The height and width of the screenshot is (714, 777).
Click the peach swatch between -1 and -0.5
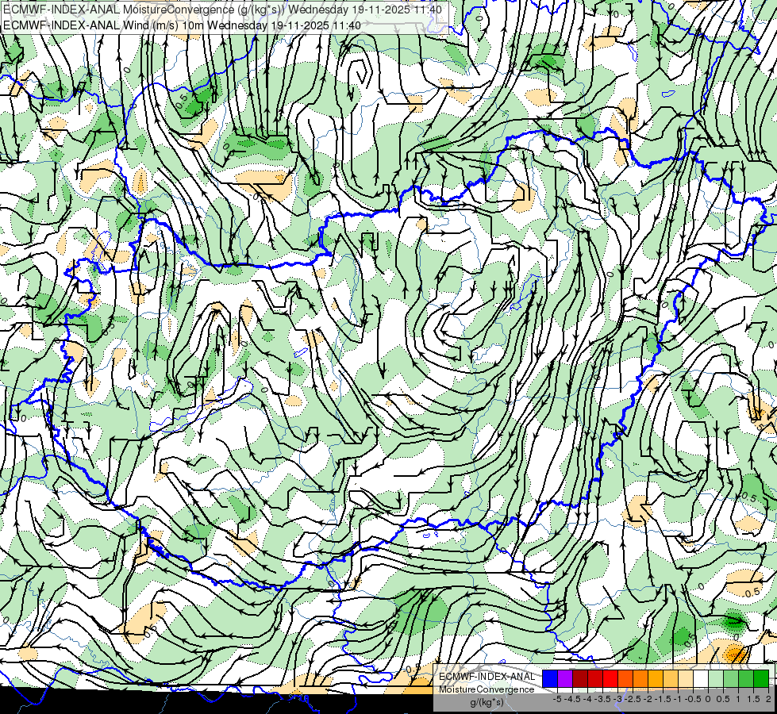[x=685, y=678]
